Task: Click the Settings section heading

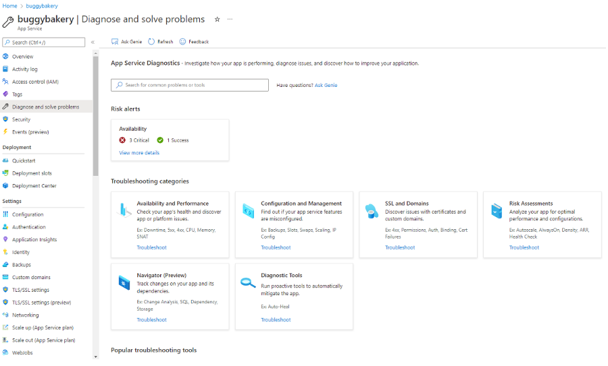Action: click(12, 201)
